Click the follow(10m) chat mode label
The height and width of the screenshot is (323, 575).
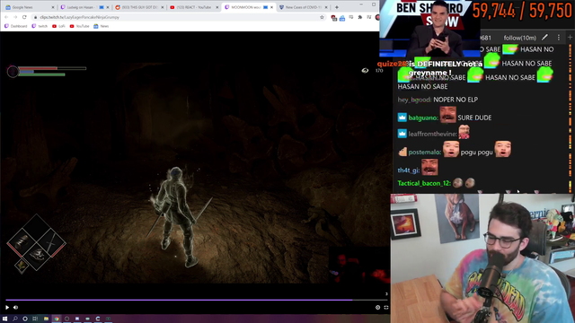[x=519, y=38]
